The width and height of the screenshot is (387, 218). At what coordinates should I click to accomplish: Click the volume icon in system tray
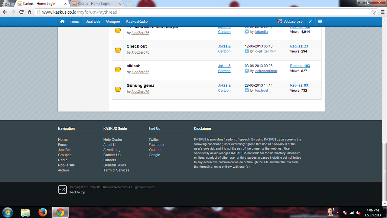tap(358, 213)
